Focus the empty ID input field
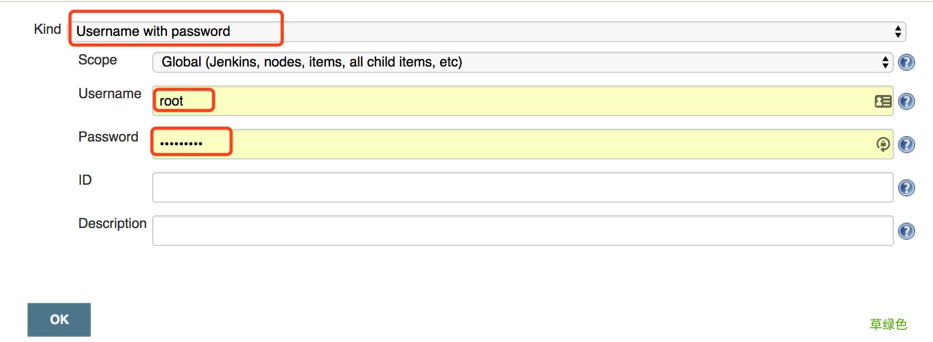This screenshot has height=342, width=933. tap(523, 187)
